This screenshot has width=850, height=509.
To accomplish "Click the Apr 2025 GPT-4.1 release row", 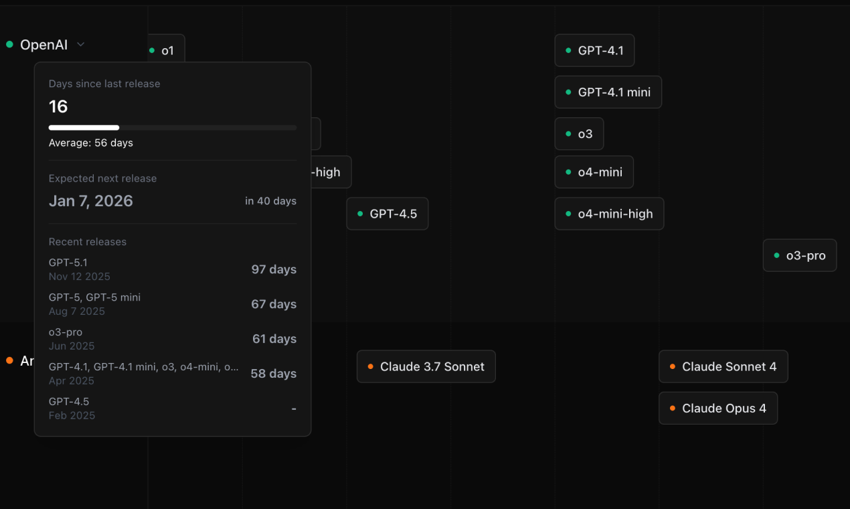I will (173, 374).
